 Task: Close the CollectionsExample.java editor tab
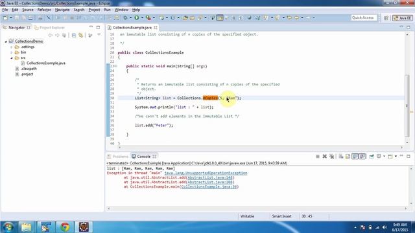point(156,27)
